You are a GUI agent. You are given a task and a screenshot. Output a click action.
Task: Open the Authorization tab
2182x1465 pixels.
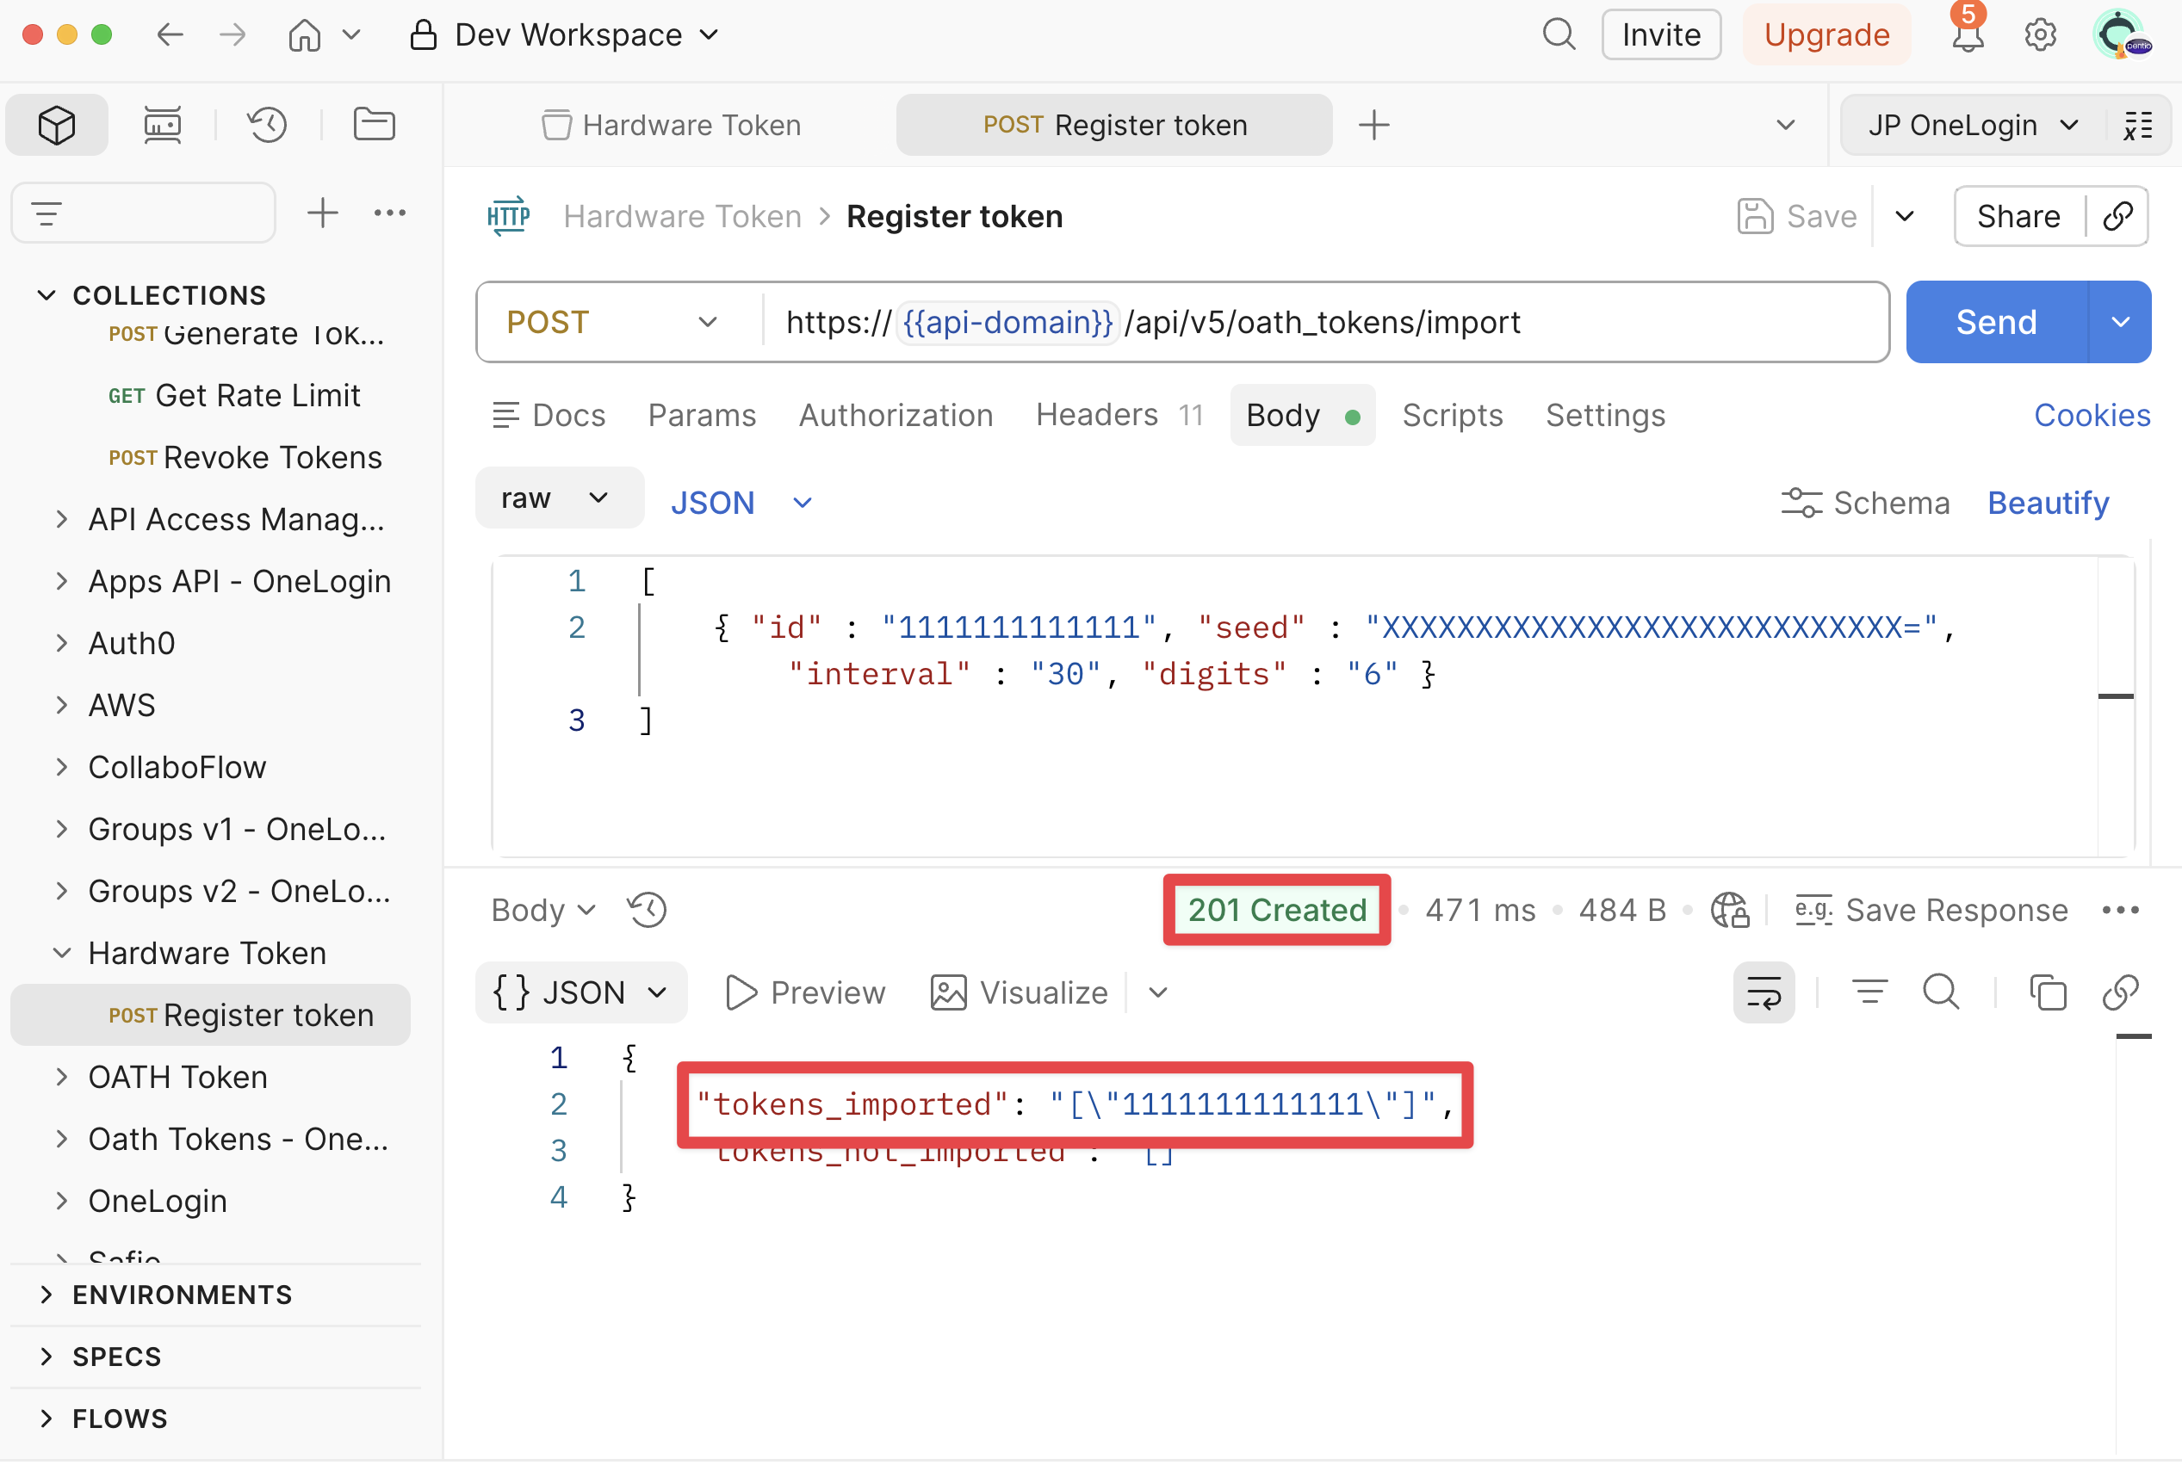pos(896,415)
